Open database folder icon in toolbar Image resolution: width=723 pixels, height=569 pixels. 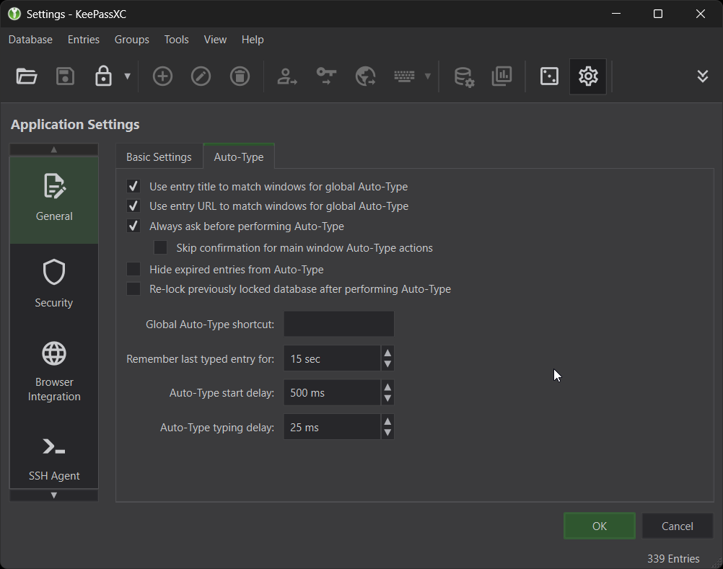point(26,76)
